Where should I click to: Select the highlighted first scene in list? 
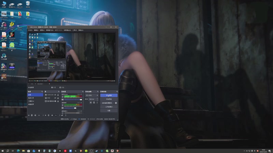click(35, 95)
